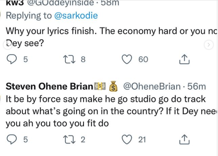Click the like count 60

pos(143,60)
